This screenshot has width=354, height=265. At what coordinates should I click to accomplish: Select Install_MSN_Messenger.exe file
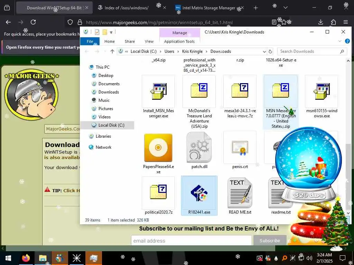point(158,97)
